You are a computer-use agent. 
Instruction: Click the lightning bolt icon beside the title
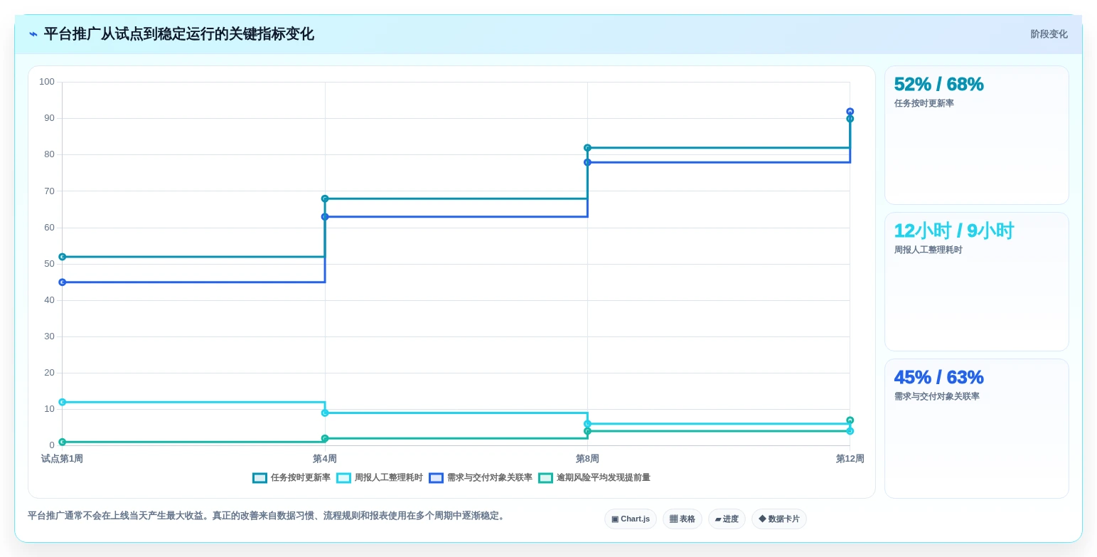pyautogui.click(x=33, y=34)
